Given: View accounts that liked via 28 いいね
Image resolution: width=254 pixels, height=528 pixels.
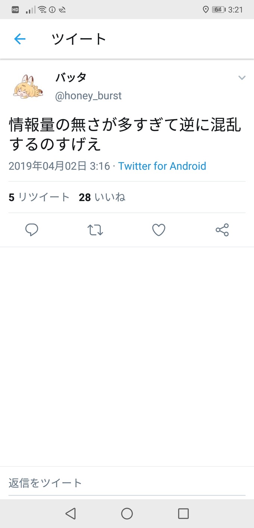Looking at the screenshot, I should coord(102,197).
